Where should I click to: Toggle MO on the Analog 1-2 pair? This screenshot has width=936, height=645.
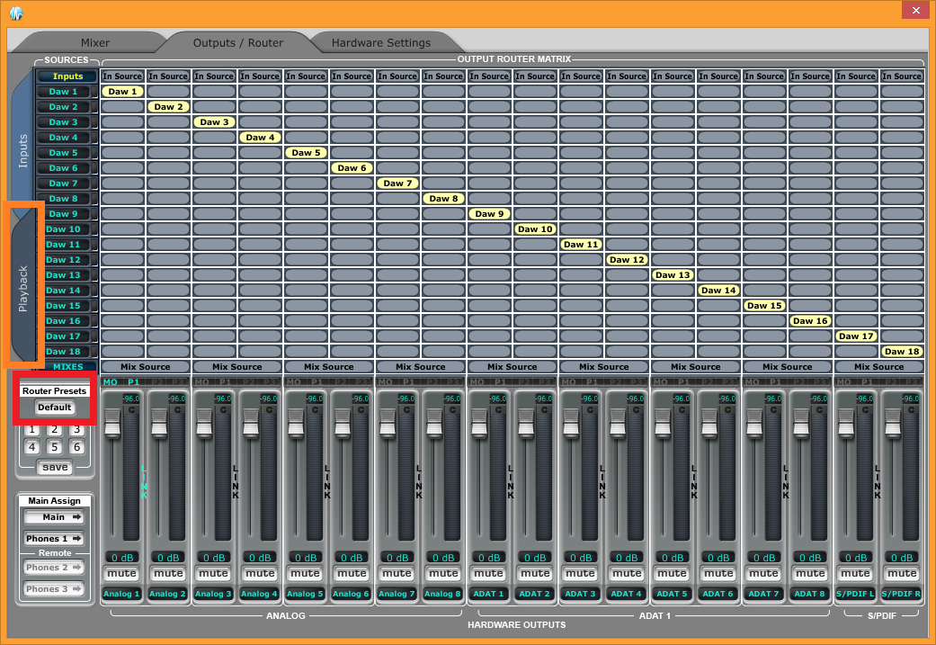tap(111, 382)
